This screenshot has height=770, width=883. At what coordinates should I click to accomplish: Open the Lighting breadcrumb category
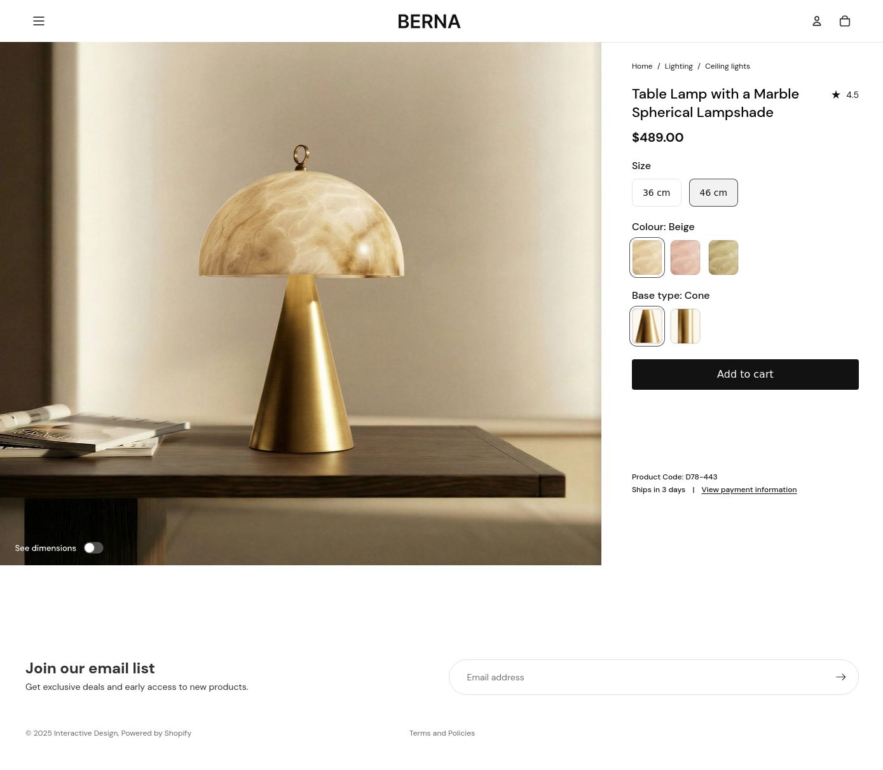click(x=678, y=66)
